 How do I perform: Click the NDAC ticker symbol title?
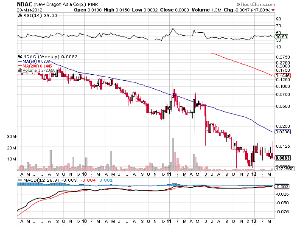(25, 4)
